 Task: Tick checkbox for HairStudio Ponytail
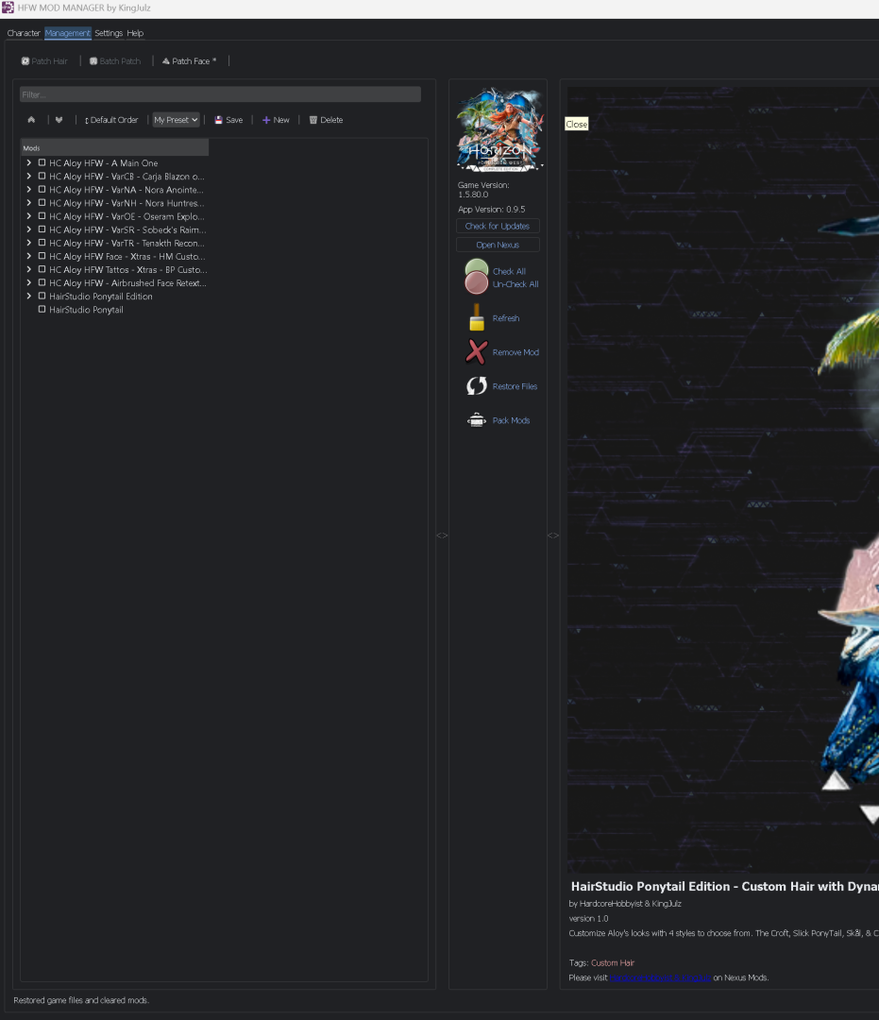coord(42,310)
